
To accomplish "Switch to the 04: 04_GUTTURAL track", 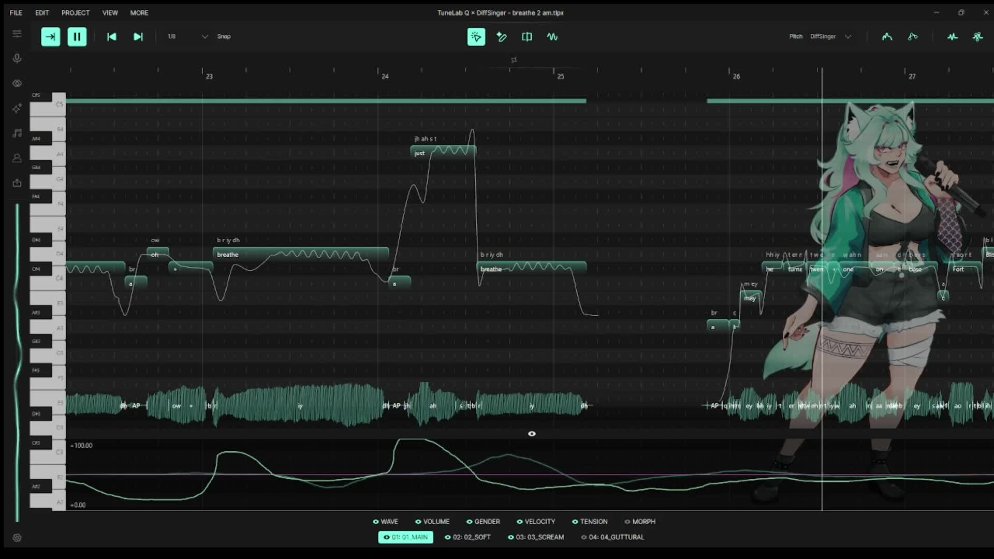I will (x=612, y=537).
